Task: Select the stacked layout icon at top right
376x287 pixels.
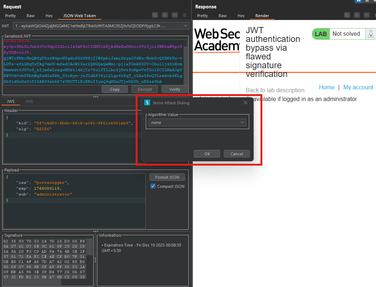Action: [367, 1]
